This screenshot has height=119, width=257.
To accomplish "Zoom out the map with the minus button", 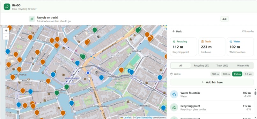I will click(x=6, y=37).
